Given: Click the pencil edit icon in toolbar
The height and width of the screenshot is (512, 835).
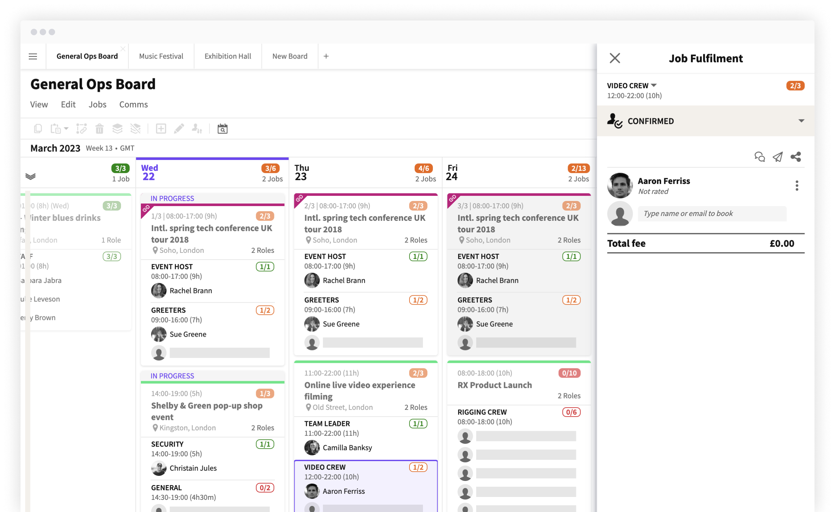Looking at the screenshot, I should (179, 129).
